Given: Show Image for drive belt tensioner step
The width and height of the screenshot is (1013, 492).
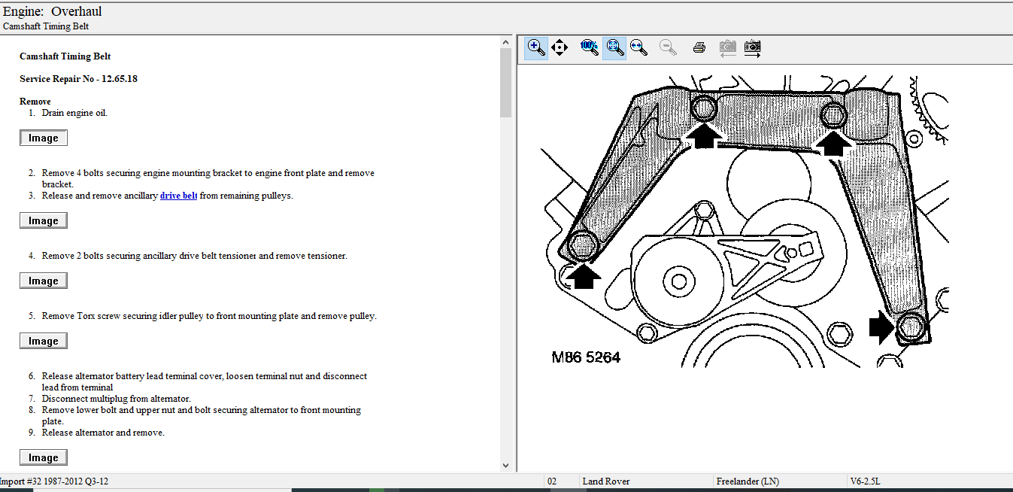Looking at the screenshot, I should [x=44, y=281].
